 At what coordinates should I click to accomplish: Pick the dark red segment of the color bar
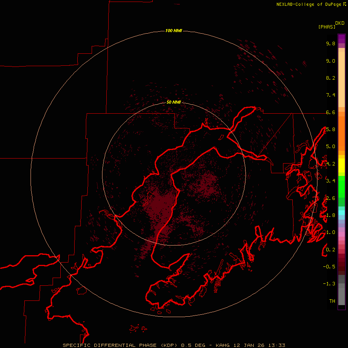pyautogui.click(x=341, y=264)
